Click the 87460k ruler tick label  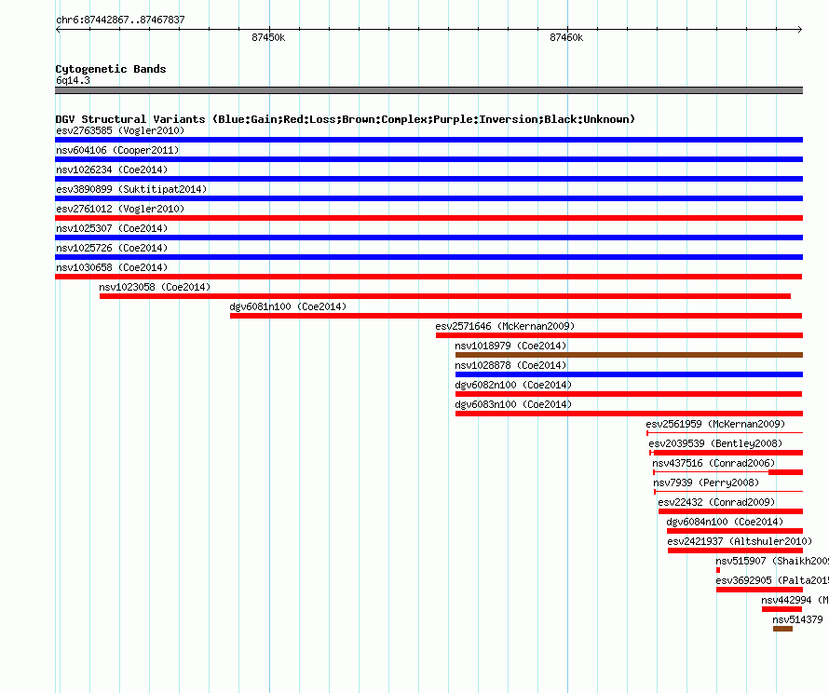pyautogui.click(x=566, y=37)
